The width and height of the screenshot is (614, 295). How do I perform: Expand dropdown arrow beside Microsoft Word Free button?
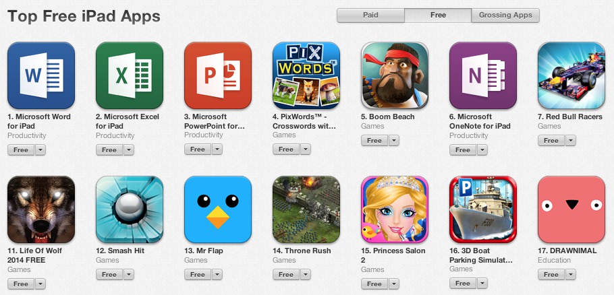tap(40, 150)
